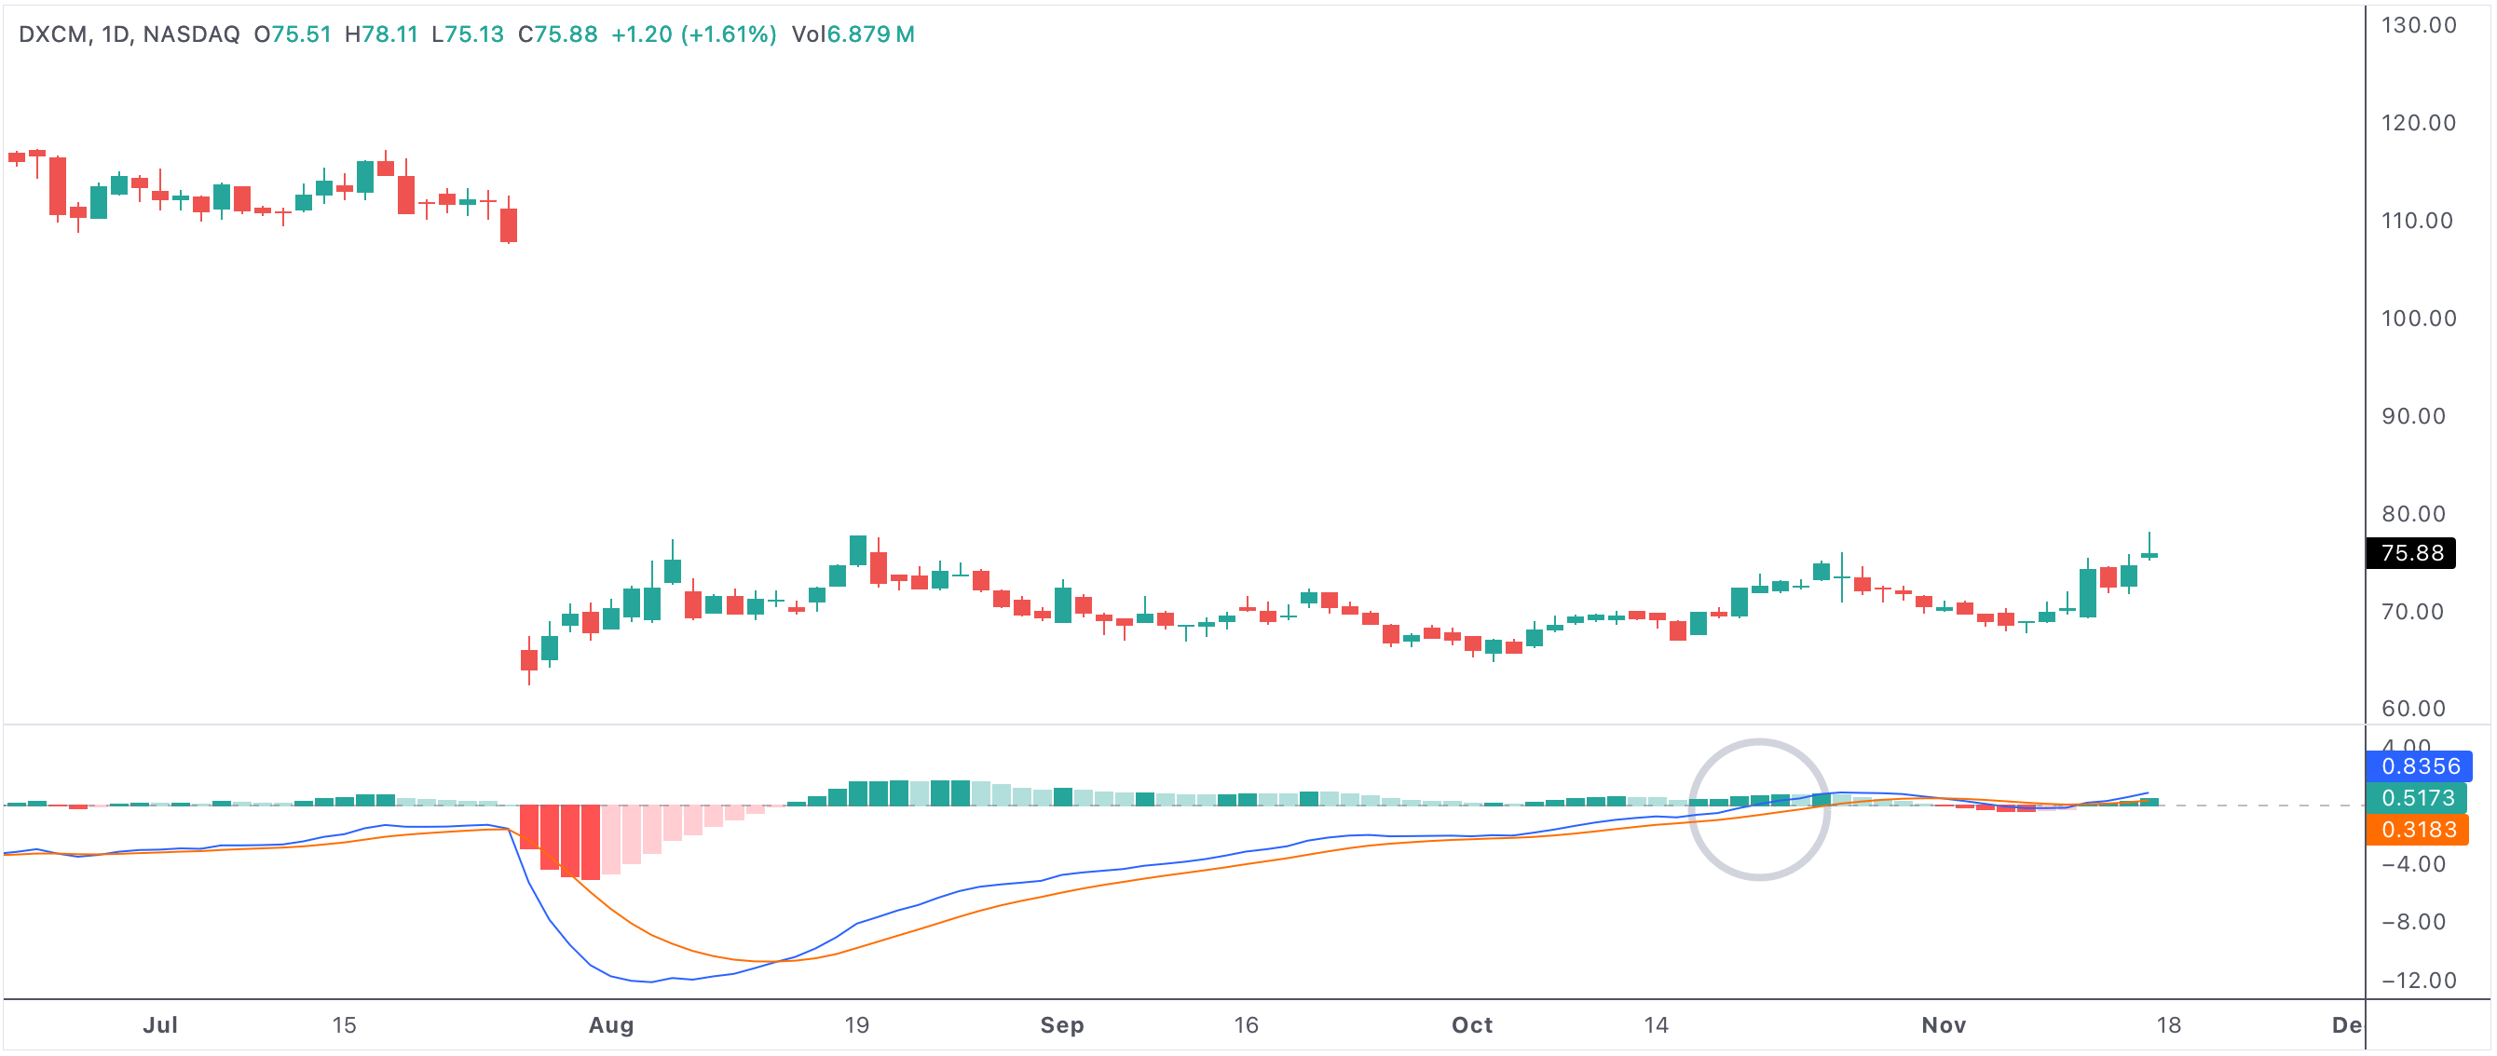
Task: Click the Aug time axis label
Action: [610, 1025]
